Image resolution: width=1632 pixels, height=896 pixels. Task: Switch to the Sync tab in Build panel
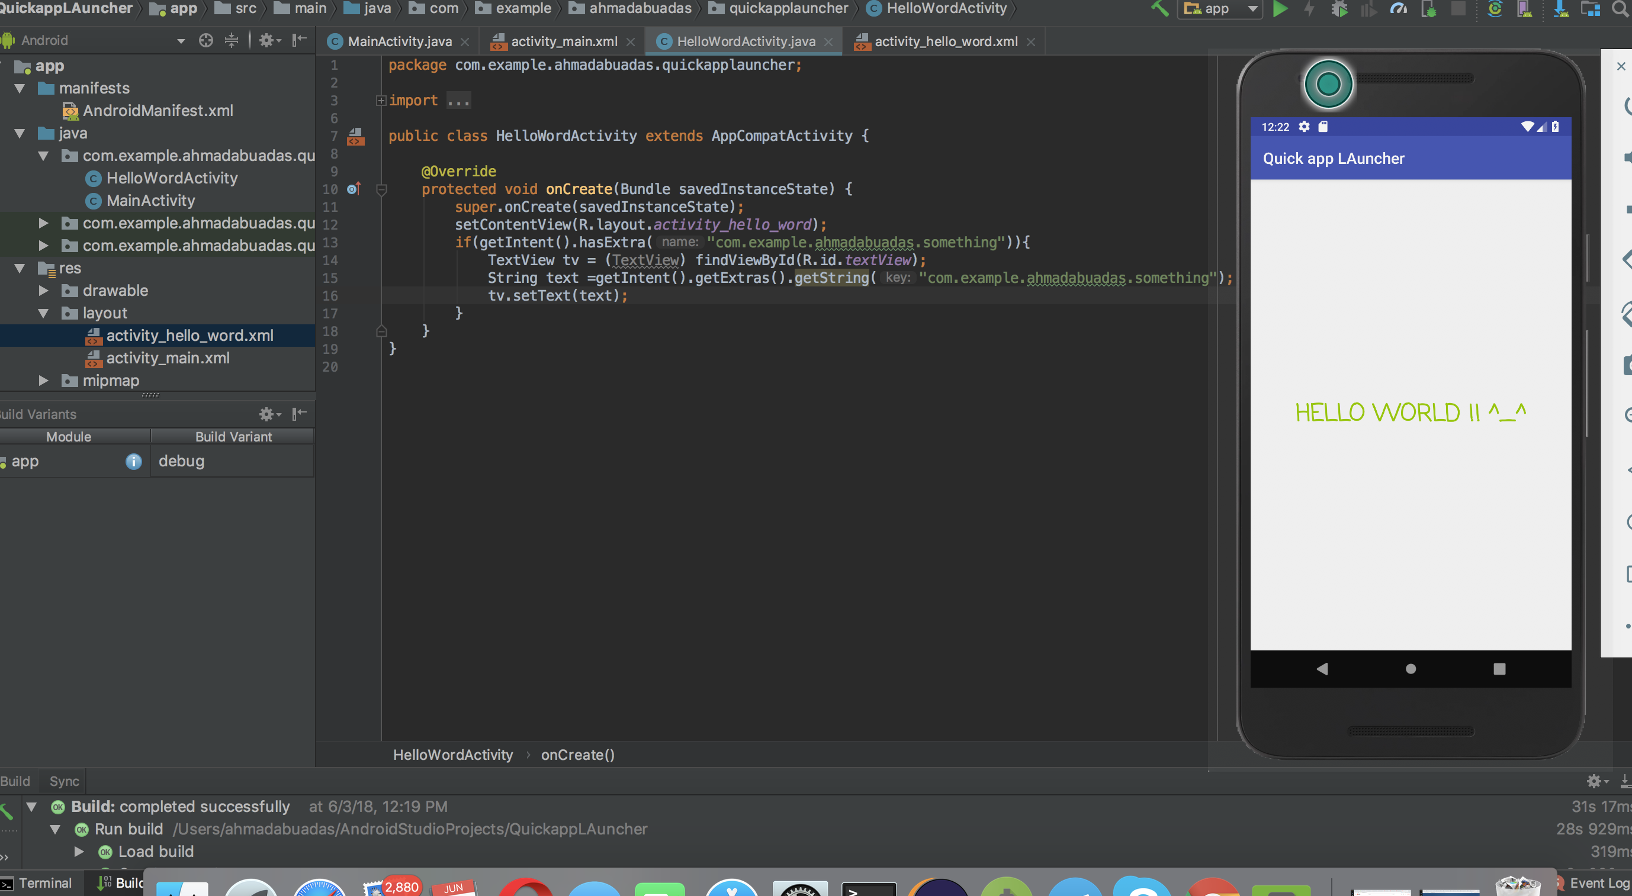coord(62,781)
